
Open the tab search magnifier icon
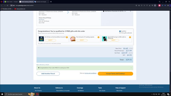click(160, 2)
